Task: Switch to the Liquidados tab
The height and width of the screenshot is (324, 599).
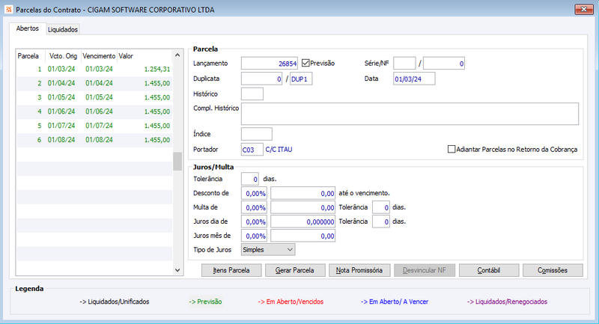Action: (63, 29)
